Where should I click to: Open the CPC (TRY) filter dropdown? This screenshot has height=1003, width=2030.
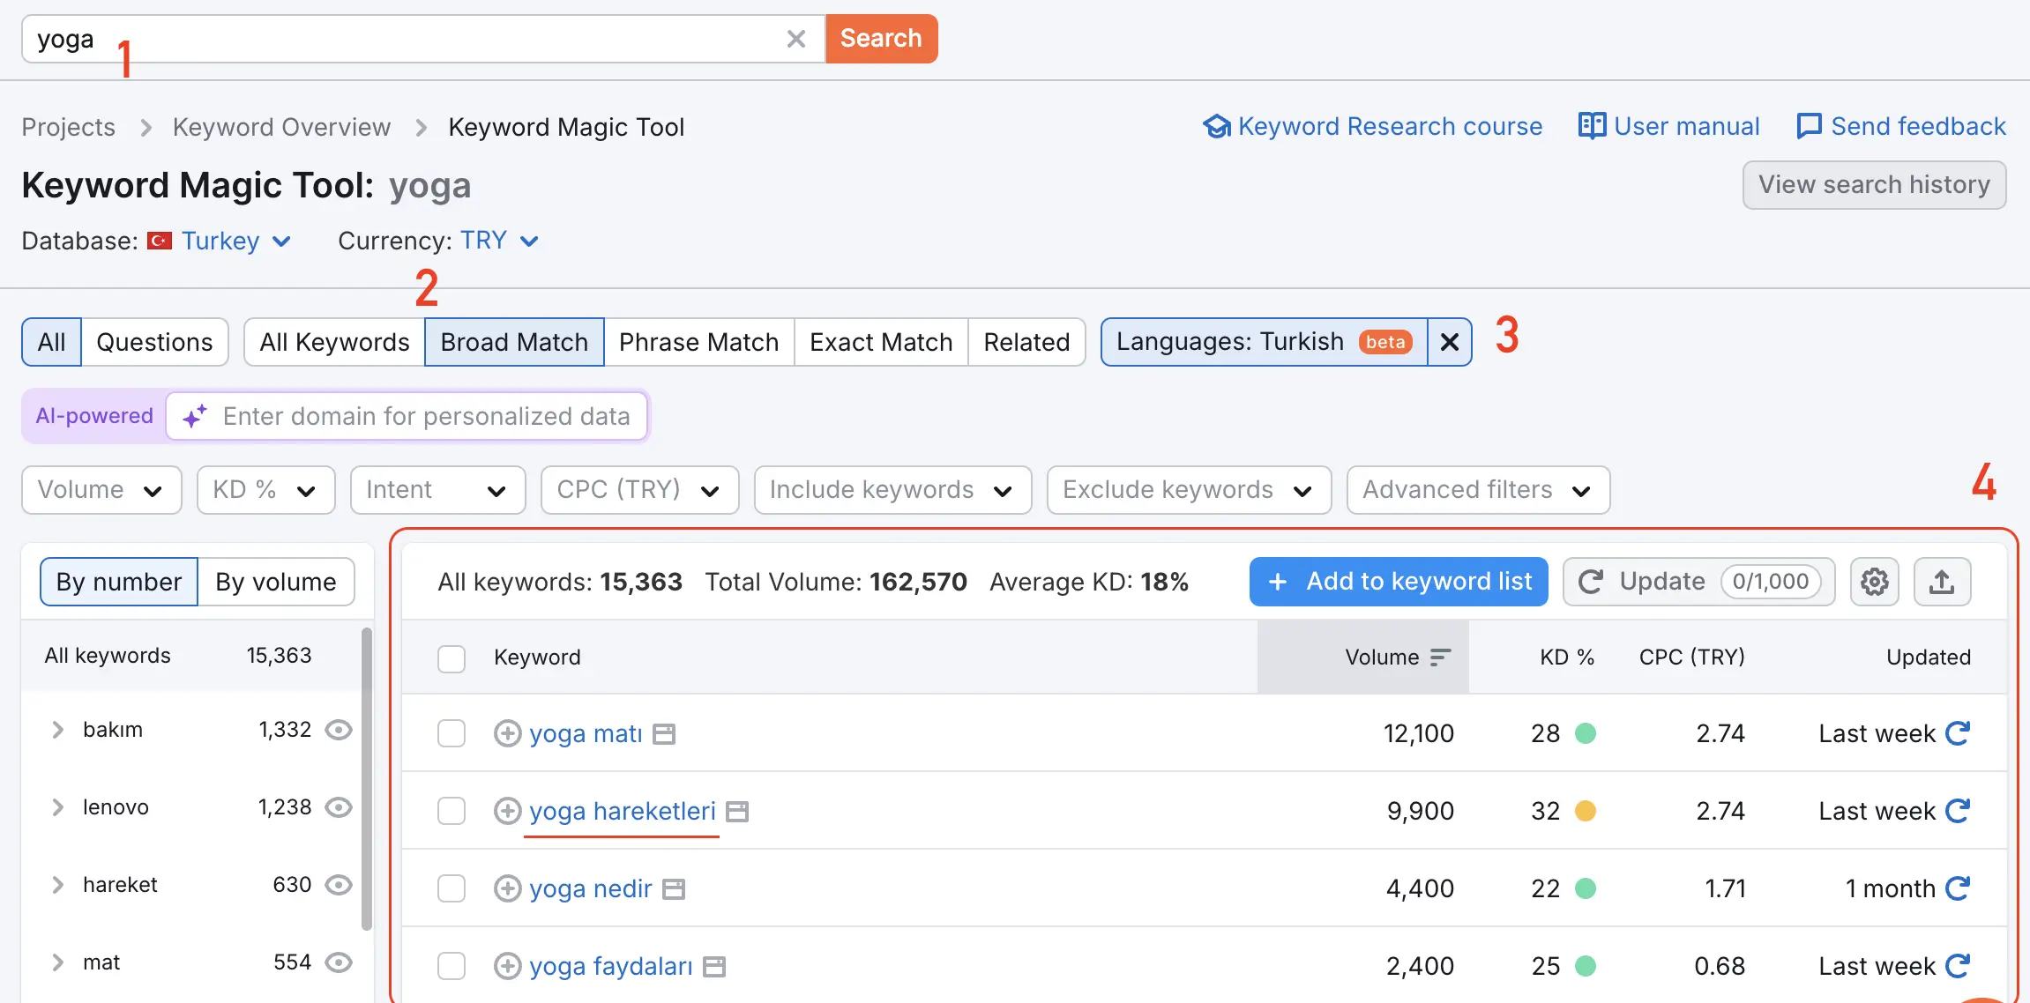tap(639, 490)
